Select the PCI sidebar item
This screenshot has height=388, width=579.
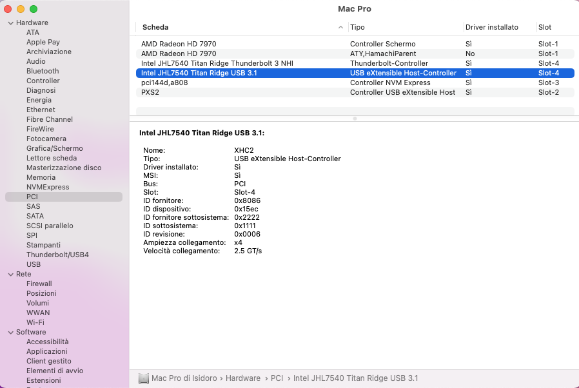[64, 197]
